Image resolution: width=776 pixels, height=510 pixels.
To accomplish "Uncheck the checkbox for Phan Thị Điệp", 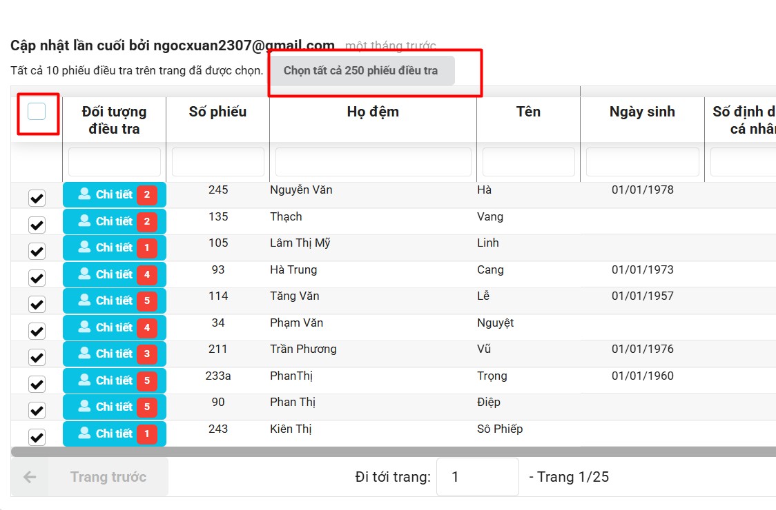I will [x=37, y=410].
